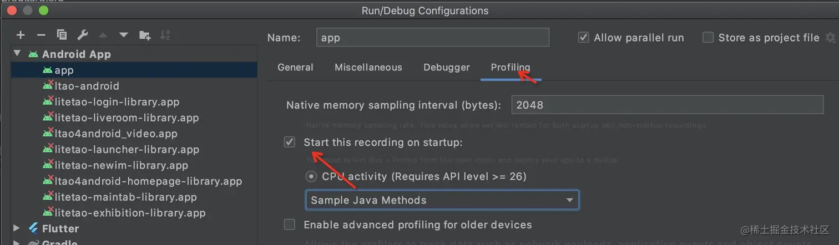Click the add new configuration plus icon
The width and height of the screenshot is (839, 245).
[x=21, y=35]
